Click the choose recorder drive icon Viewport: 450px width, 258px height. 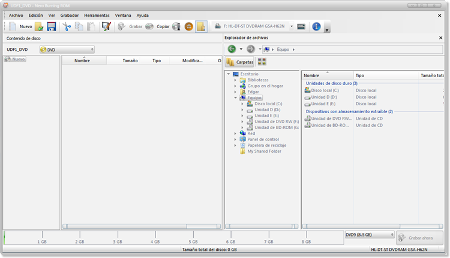tap(301, 26)
